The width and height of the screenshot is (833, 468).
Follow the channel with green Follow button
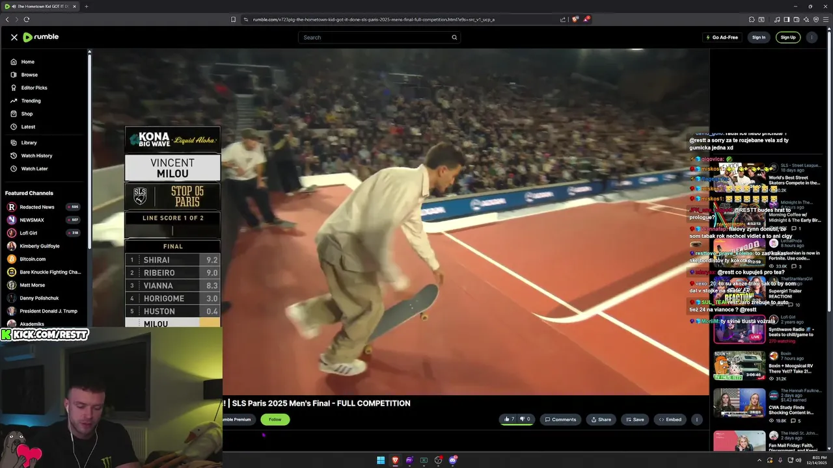(x=275, y=419)
